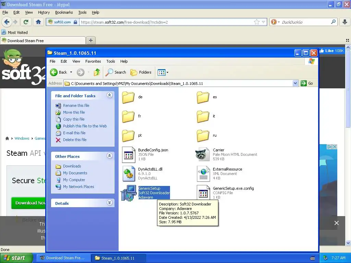The image size is (351, 263).
Task: Expand the Details panel
Action: [109, 203]
